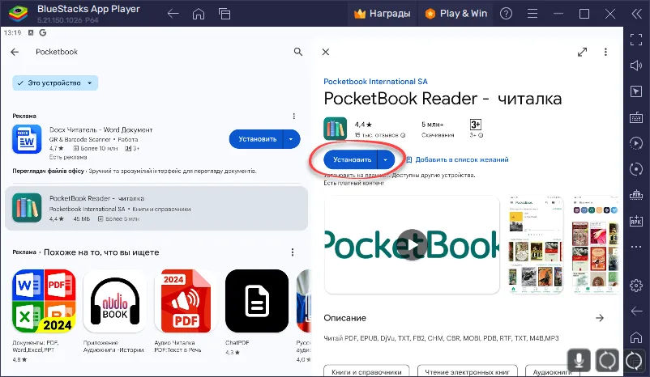Image resolution: width=650 pixels, height=377 pixels.
Task: Add PocketBook to wishlist
Action: [x=457, y=159]
